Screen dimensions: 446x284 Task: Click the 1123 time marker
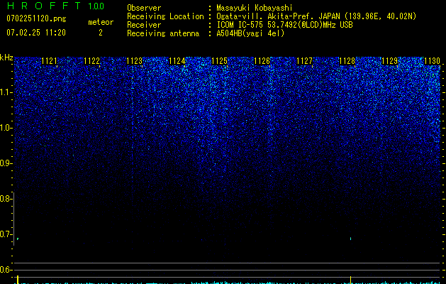(134, 61)
